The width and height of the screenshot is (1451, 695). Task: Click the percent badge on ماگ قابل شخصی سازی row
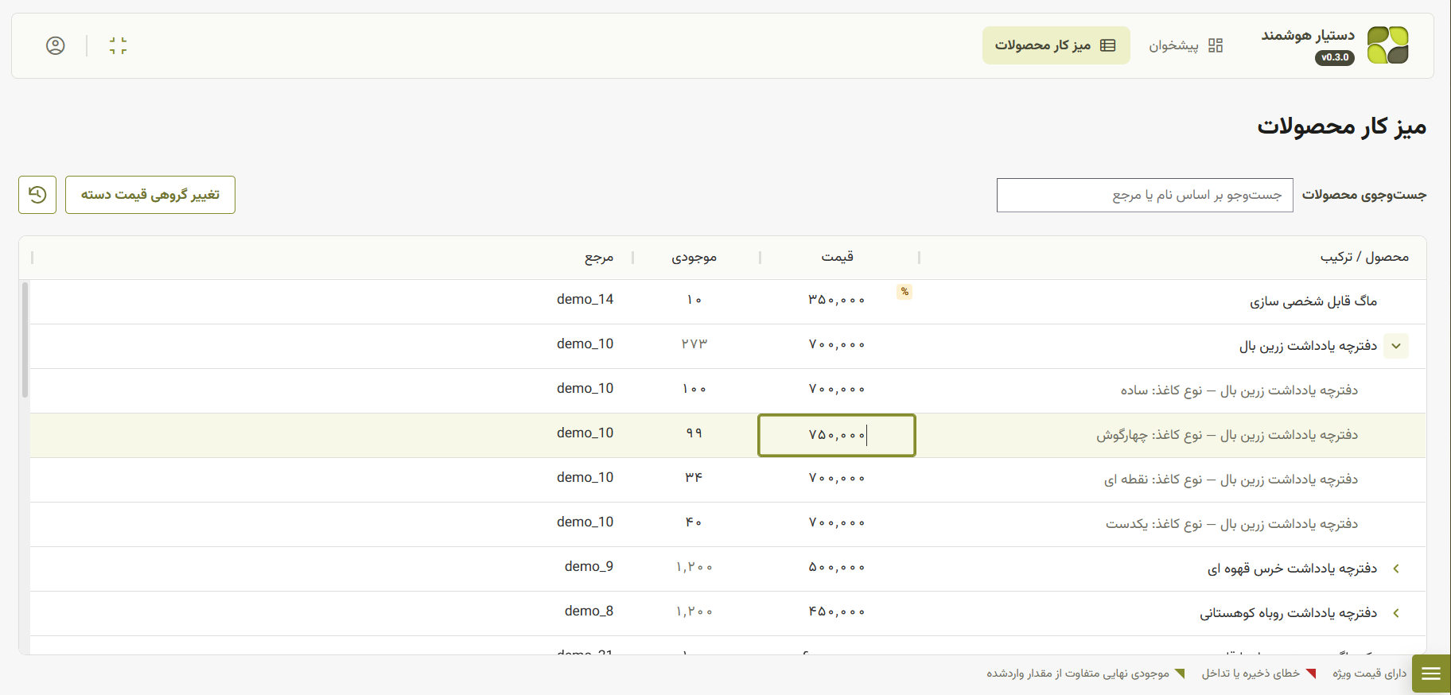(904, 292)
